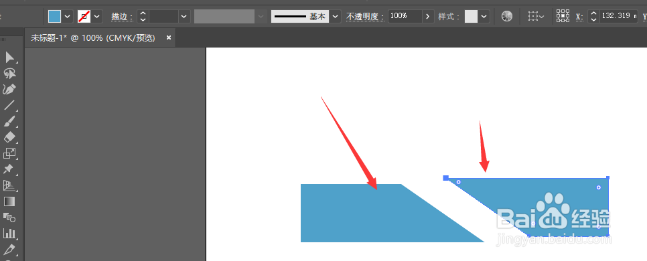Open the Recolor Artwork color wheel

[x=507, y=17]
